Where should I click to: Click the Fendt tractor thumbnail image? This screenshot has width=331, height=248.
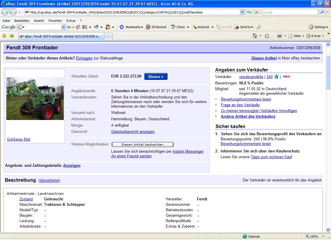pyautogui.click(x=35, y=98)
